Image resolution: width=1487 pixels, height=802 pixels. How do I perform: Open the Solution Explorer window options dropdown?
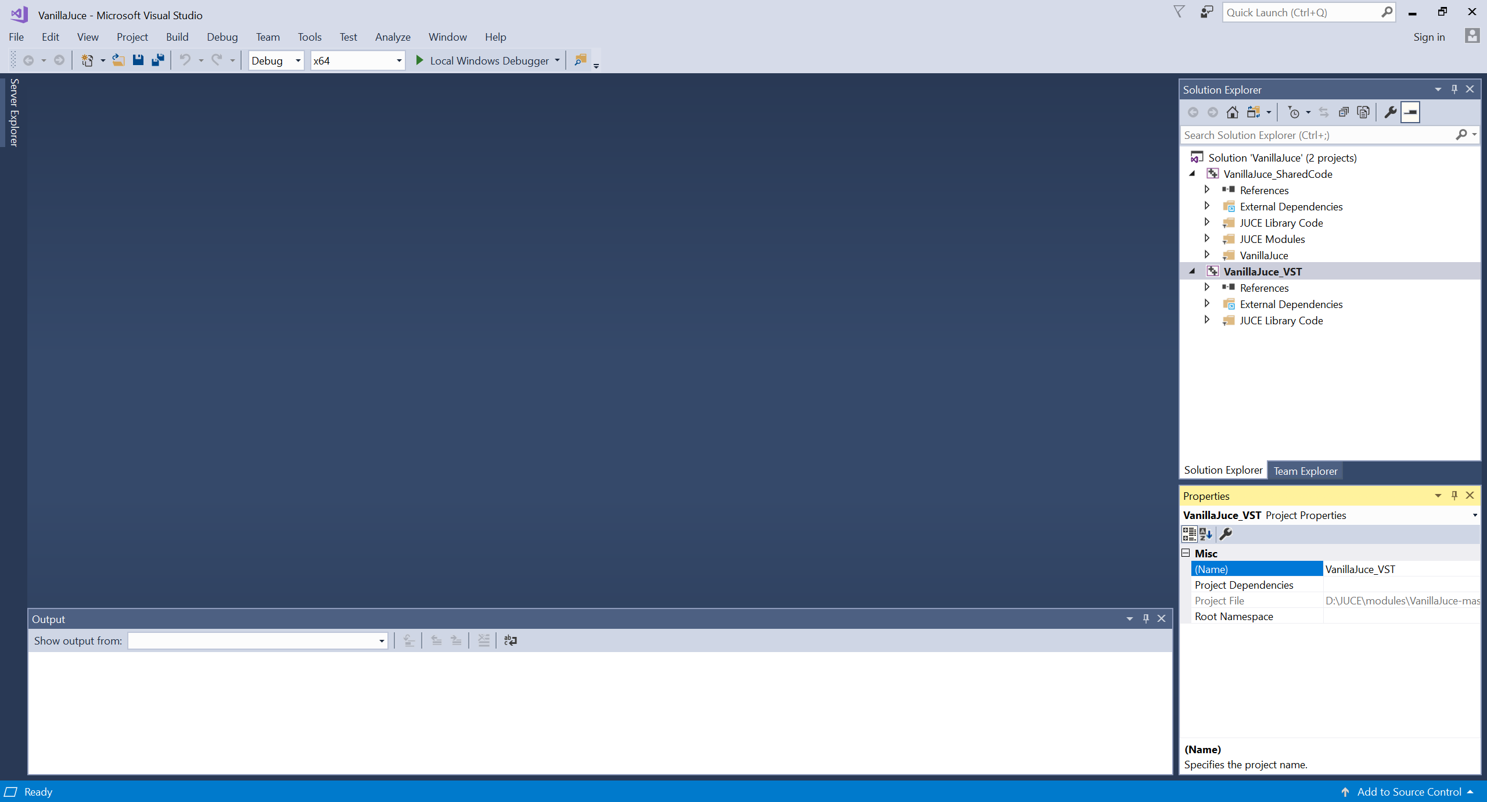point(1438,89)
